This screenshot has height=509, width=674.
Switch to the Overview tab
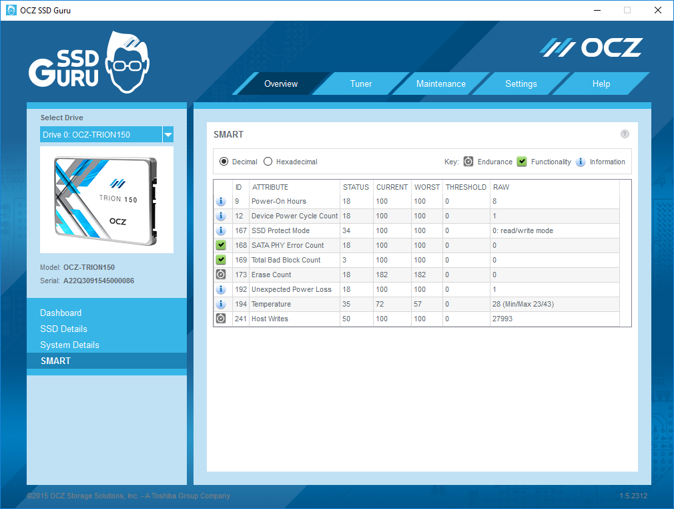(281, 84)
